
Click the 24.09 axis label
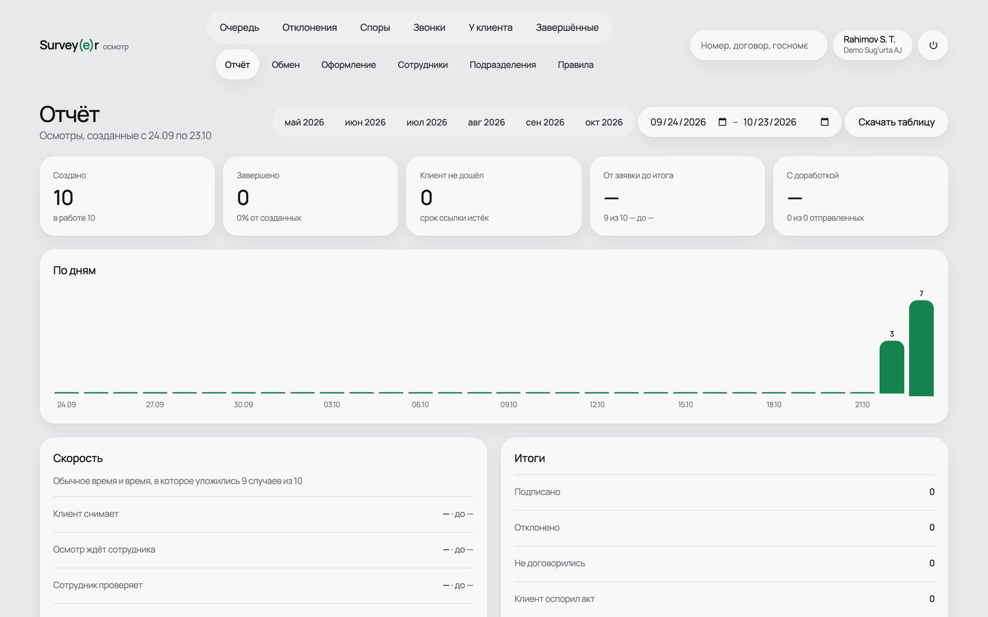pos(67,405)
